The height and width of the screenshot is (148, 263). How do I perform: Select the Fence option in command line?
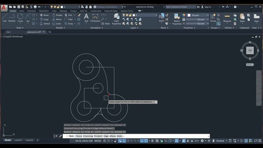79,136
